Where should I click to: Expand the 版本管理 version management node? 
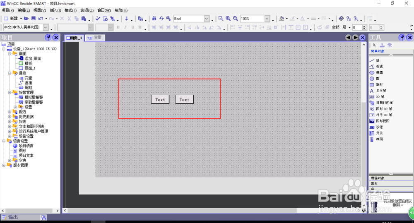pyautogui.click(x=4, y=165)
